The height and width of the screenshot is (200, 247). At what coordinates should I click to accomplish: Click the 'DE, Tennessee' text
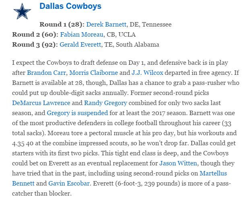(x=150, y=25)
